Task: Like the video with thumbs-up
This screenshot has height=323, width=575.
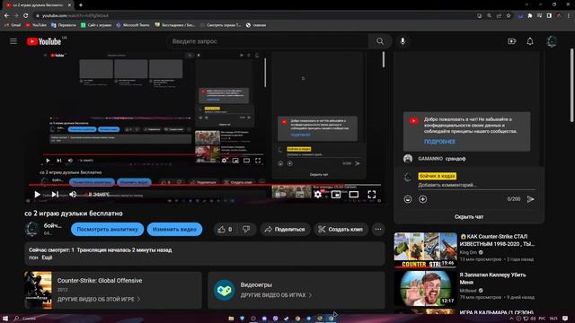Action: pyautogui.click(x=225, y=230)
